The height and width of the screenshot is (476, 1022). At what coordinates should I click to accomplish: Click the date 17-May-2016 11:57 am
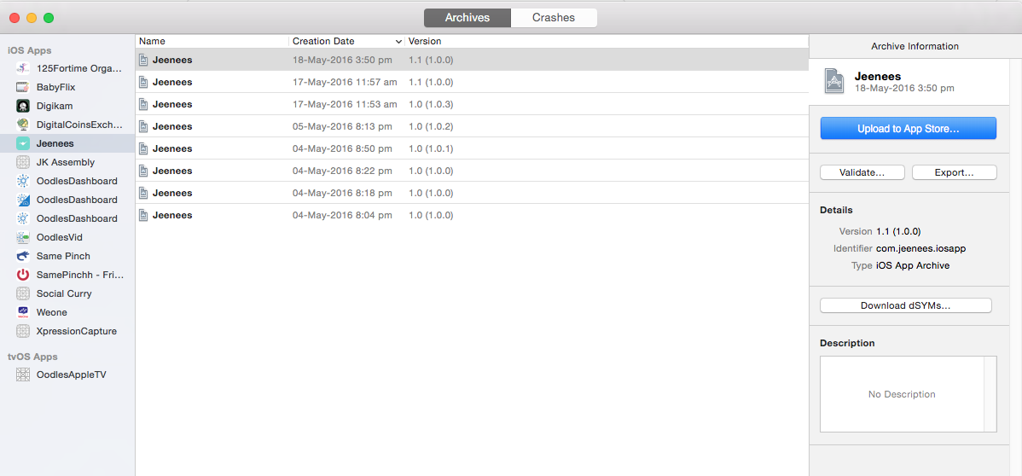point(345,82)
